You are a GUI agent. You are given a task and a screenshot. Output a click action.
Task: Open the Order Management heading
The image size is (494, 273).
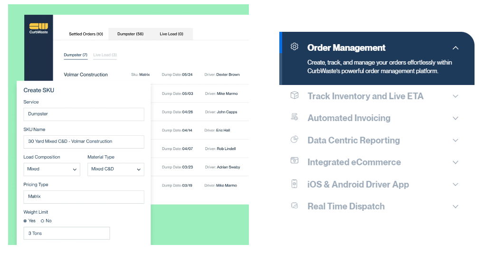tap(346, 47)
